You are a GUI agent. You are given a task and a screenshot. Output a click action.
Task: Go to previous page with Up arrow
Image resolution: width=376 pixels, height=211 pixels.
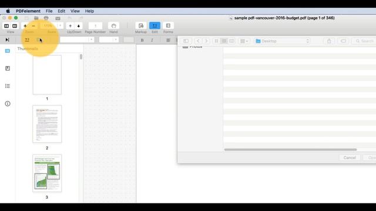(x=70, y=26)
